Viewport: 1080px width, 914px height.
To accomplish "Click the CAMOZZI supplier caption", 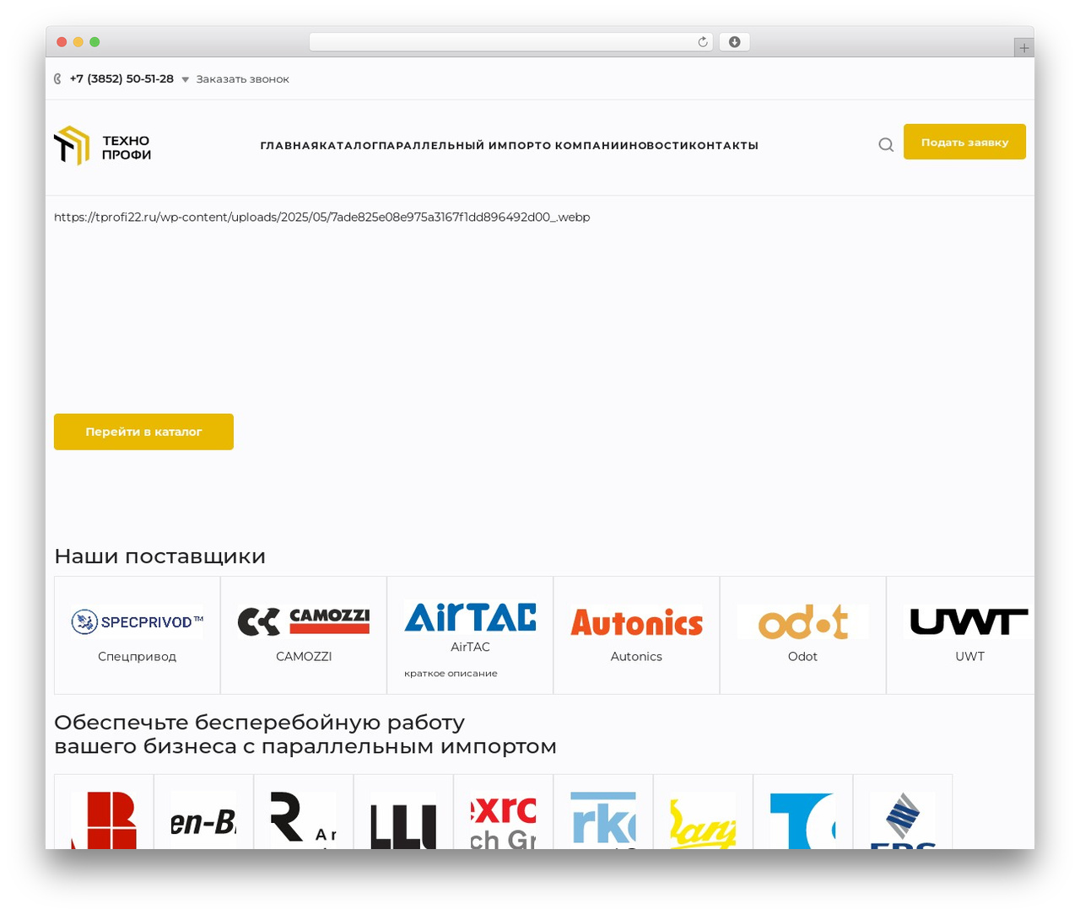I will pyautogui.click(x=304, y=656).
